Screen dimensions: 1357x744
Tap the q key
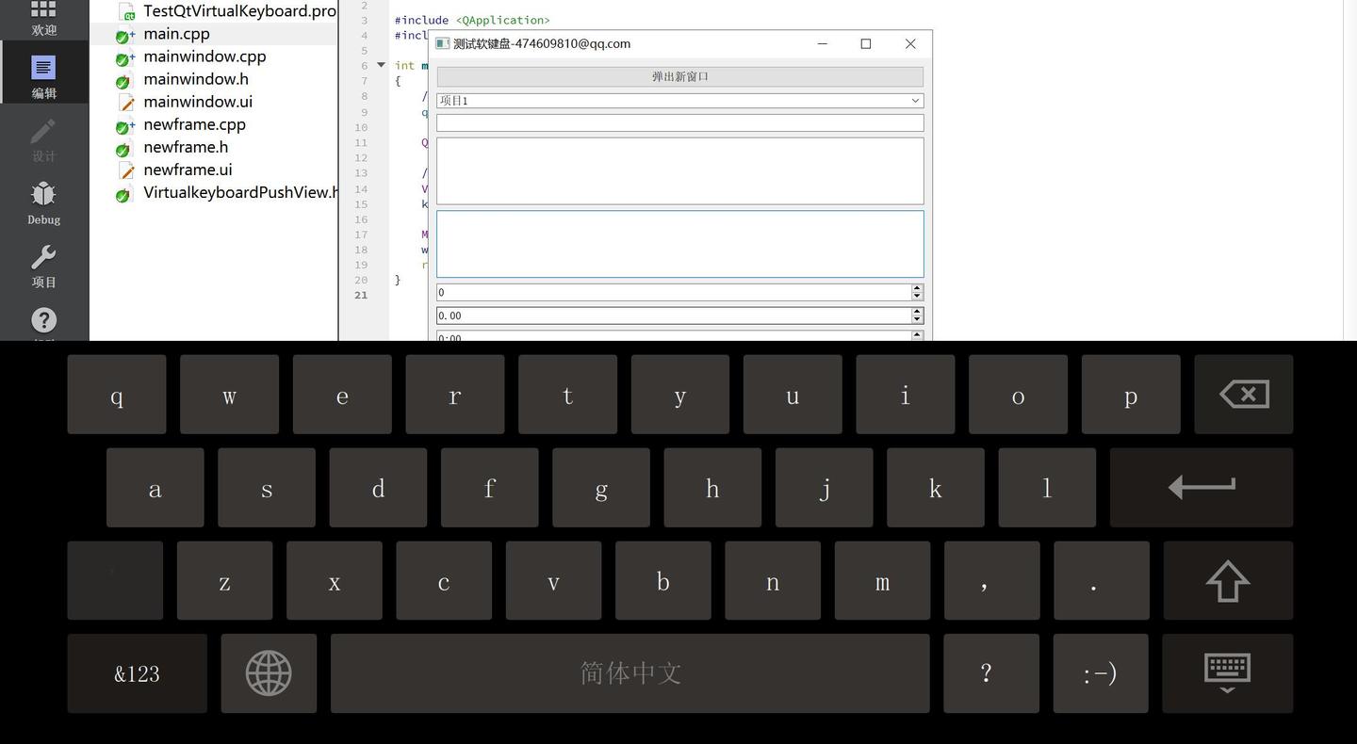(x=117, y=395)
